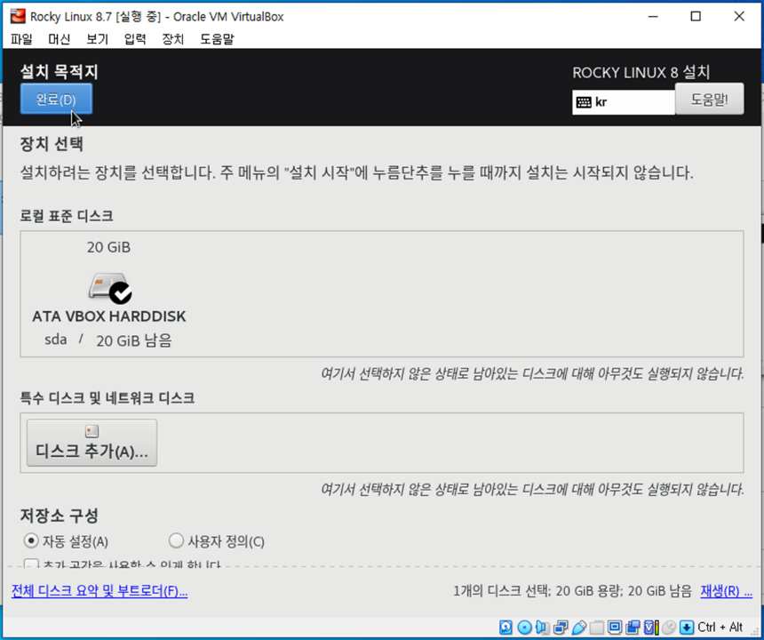Viewport: 764px width, 640px height.
Task: Select the 사용자 정의 radio button
Action: [x=176, y=540]
